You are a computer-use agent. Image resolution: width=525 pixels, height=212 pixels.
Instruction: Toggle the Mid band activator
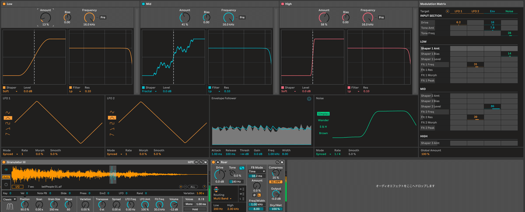point(143,3)
